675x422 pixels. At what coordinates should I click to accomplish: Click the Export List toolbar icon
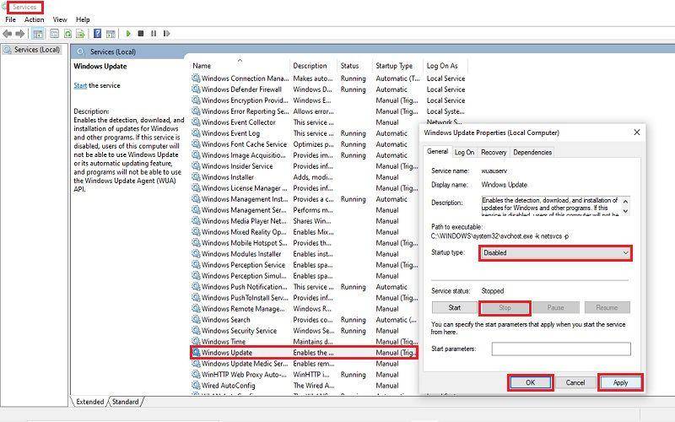point(80,33)
